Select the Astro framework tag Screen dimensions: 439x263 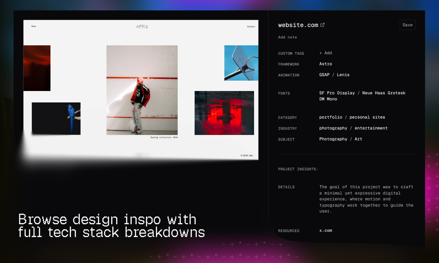click(325, 64)
